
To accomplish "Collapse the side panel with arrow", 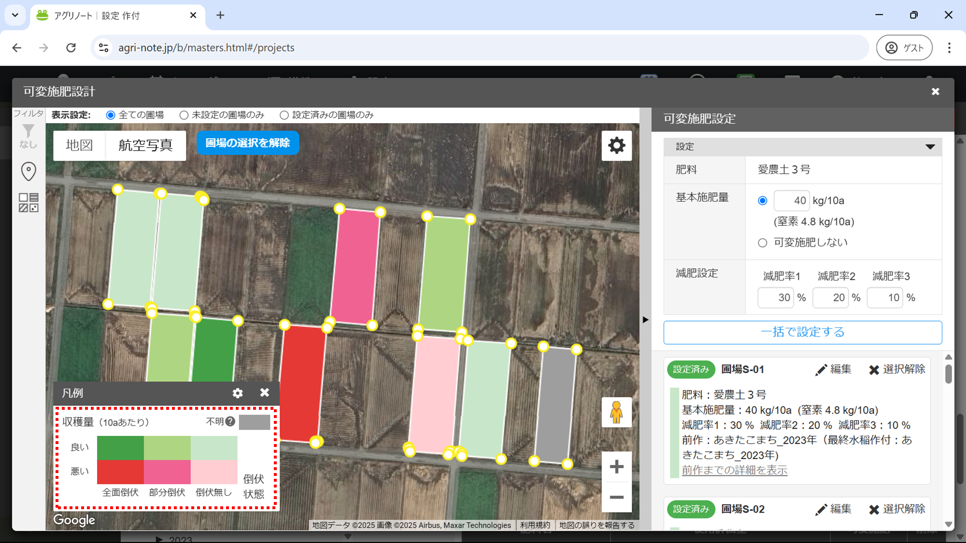I will [x=645, y=320].
